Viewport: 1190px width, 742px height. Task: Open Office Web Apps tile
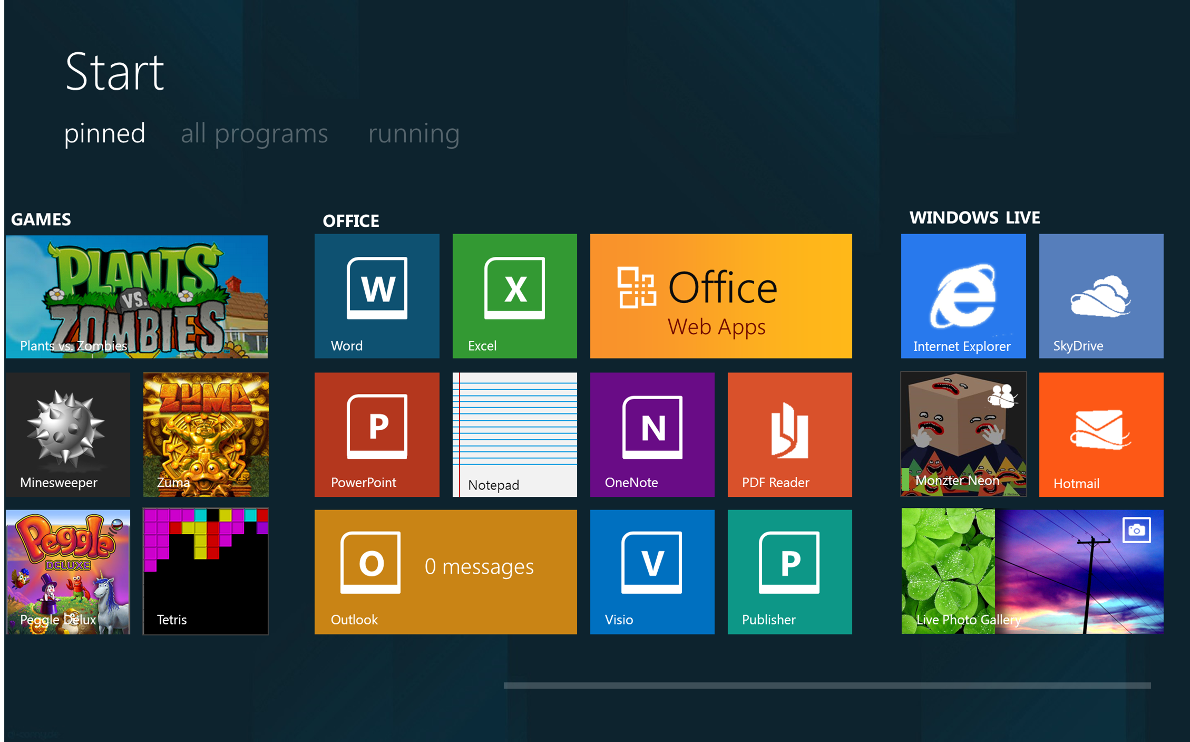[x=721, y=296]
